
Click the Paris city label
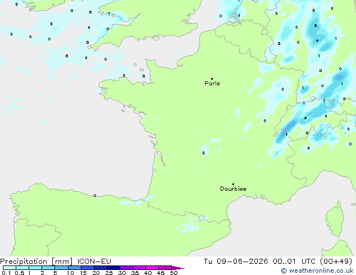[212, 84]
